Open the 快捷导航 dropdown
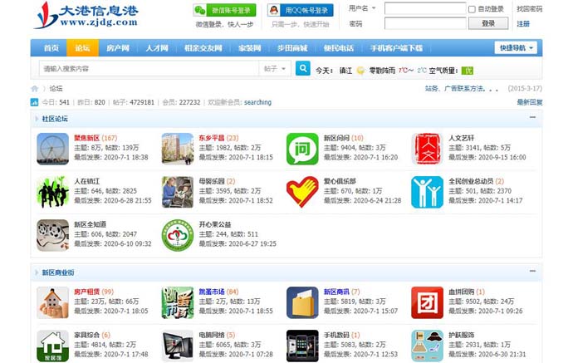573x363 pixels. point(516,48)
